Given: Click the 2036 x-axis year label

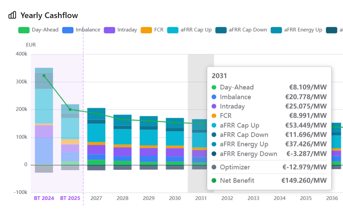Looking at the screenshot, I should 332,198.
